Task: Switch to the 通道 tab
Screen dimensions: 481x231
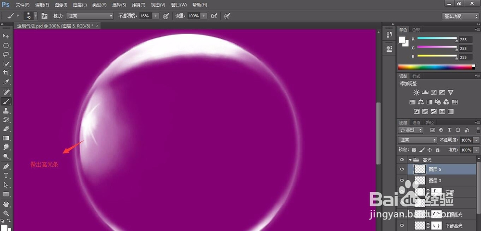Action: [416, 122]
